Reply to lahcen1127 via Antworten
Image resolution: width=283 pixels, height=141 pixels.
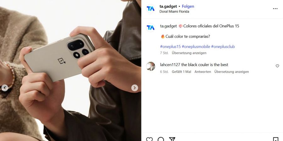point(203,71)
